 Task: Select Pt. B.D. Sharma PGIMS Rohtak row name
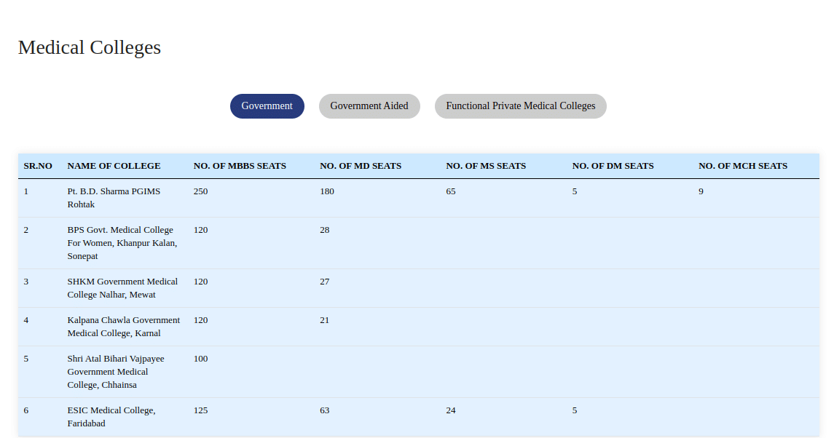click(x=114, y=198)
